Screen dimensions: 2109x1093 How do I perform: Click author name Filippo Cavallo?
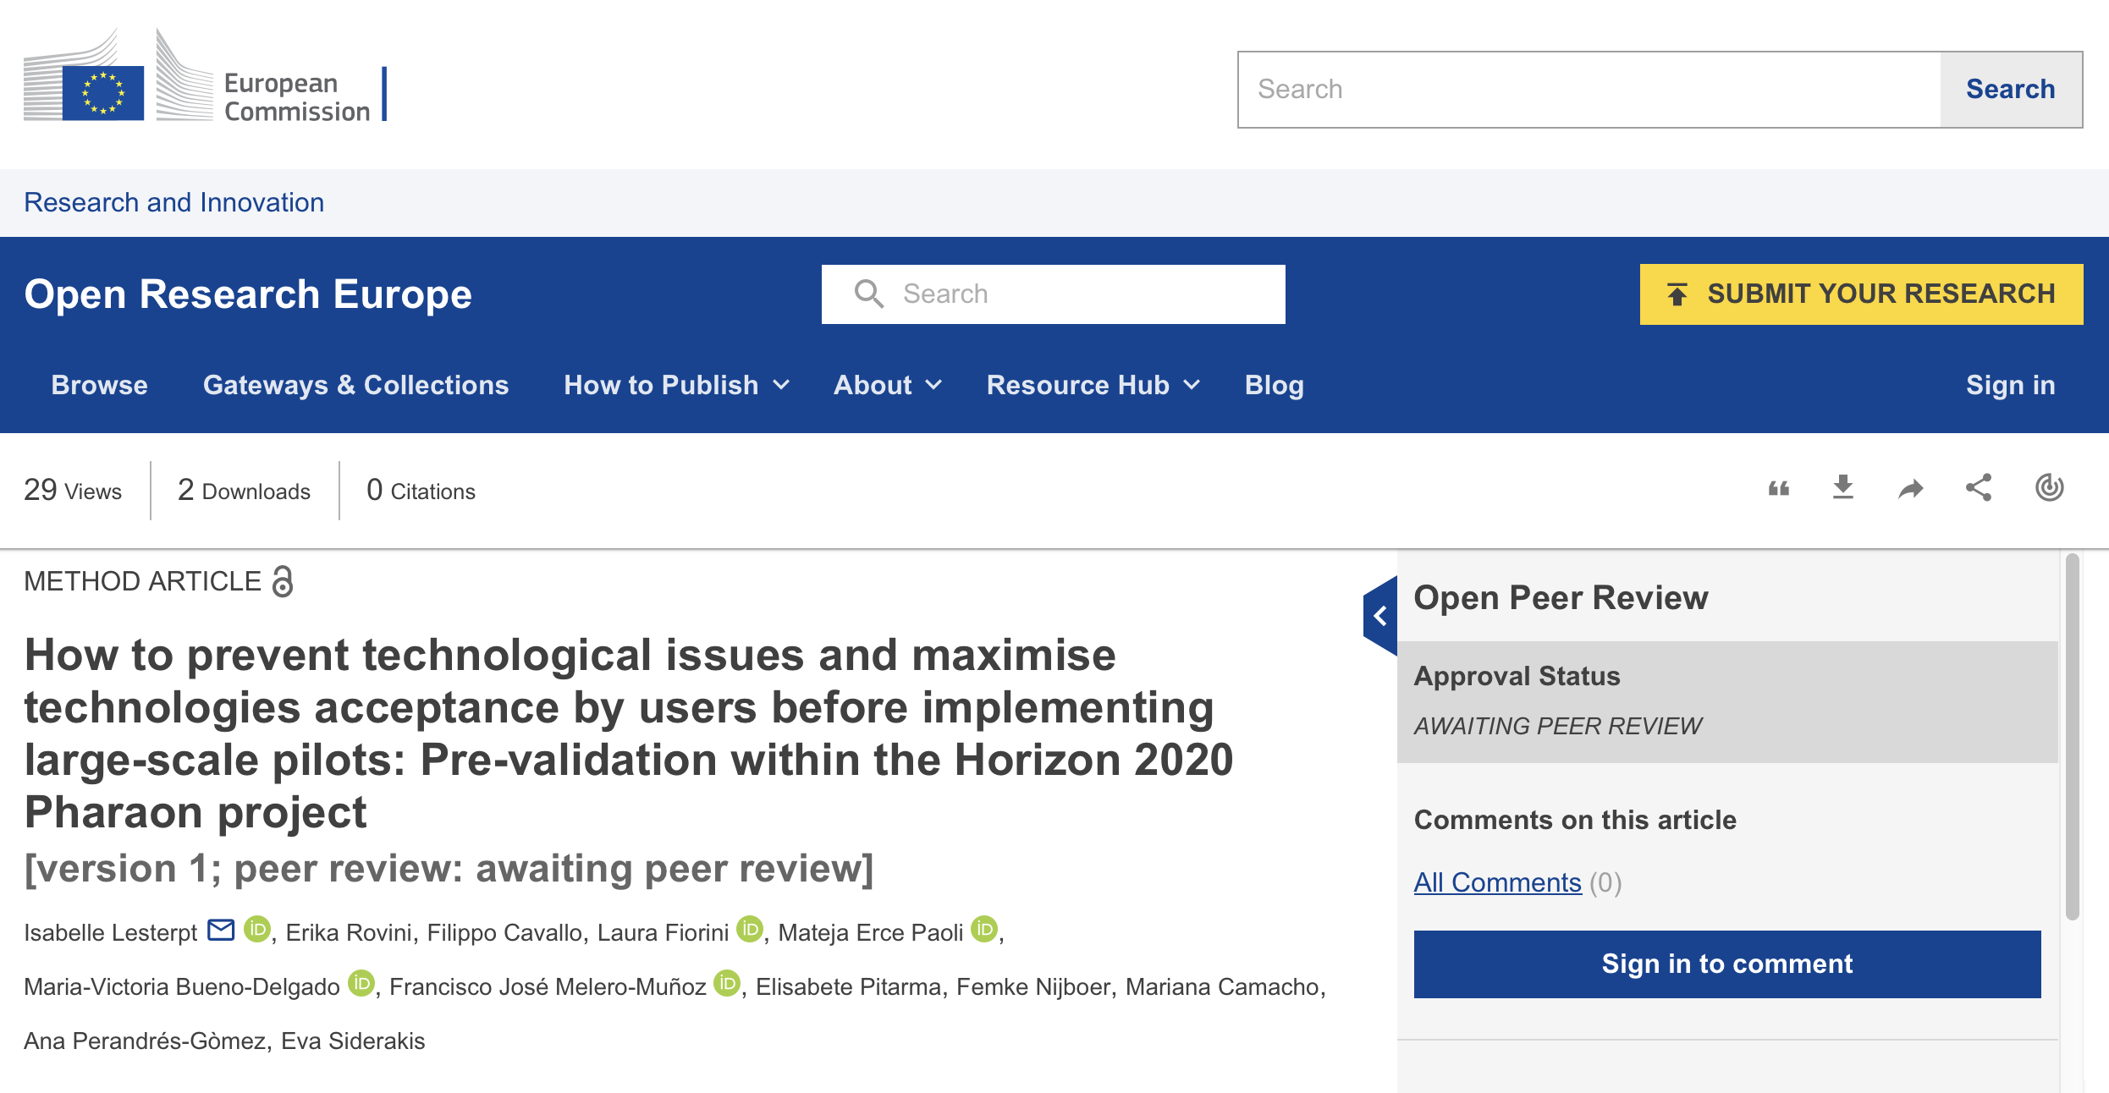tap(505, 932)
